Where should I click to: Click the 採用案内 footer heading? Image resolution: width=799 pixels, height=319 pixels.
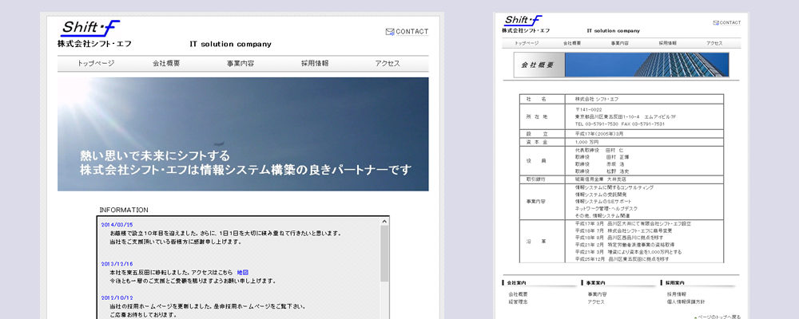[674, 282]
